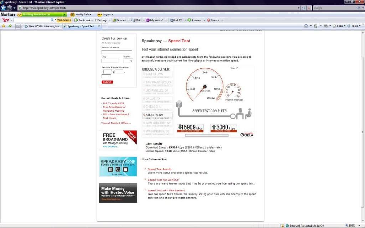
Task: Open Yahoo Mail envelope icon
Action: point(133,20)
